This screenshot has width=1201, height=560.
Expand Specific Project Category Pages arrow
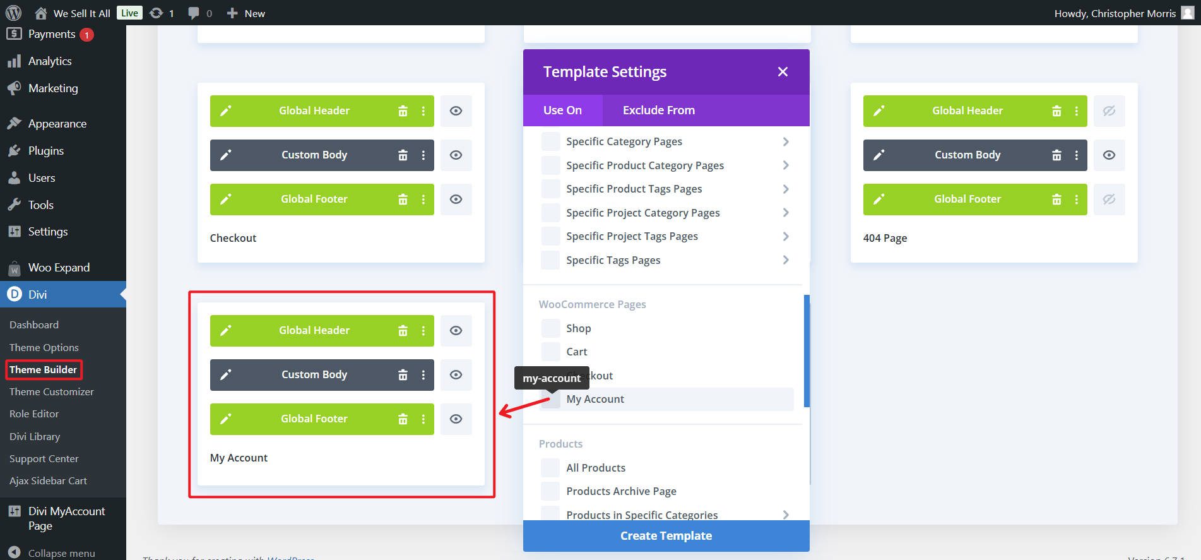pos(786,213)
